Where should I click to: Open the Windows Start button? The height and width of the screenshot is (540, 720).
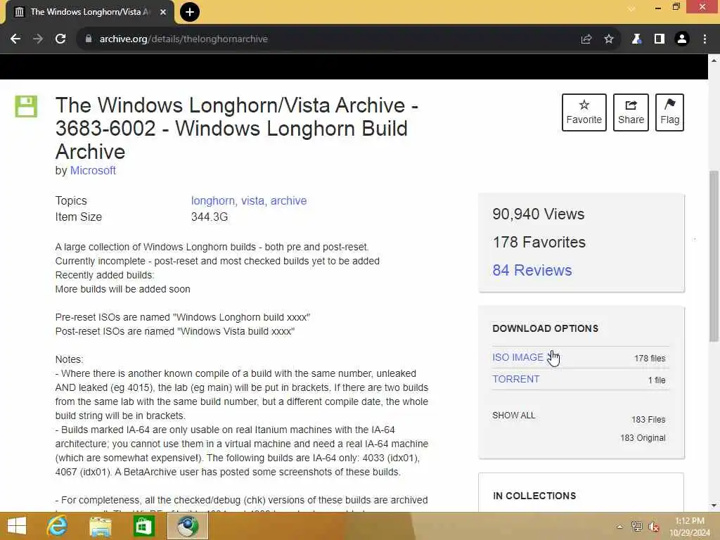(17, 526)
